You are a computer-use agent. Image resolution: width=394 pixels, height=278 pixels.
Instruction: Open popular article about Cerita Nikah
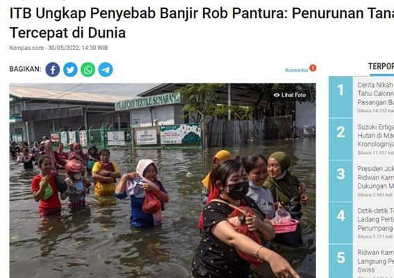pyautogui.click(x=375, y=94)
